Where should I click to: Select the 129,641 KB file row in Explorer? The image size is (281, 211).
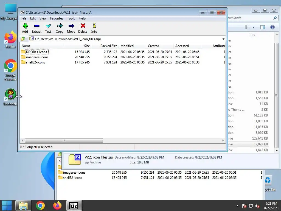point(248,138)
